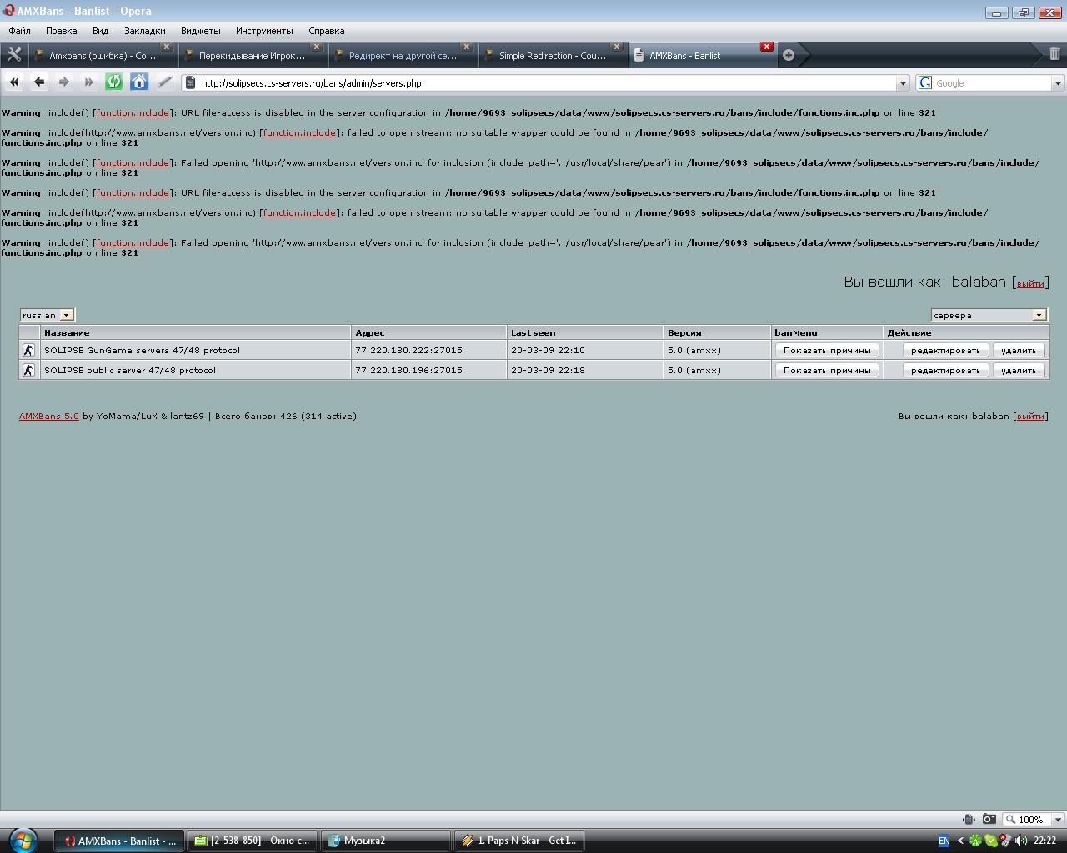The height and width of the screenshot is (853, 1067).
Task: Open the [2-538-850] Окно taskbar window
Action: pyautogui.click(x=252, y=841)
